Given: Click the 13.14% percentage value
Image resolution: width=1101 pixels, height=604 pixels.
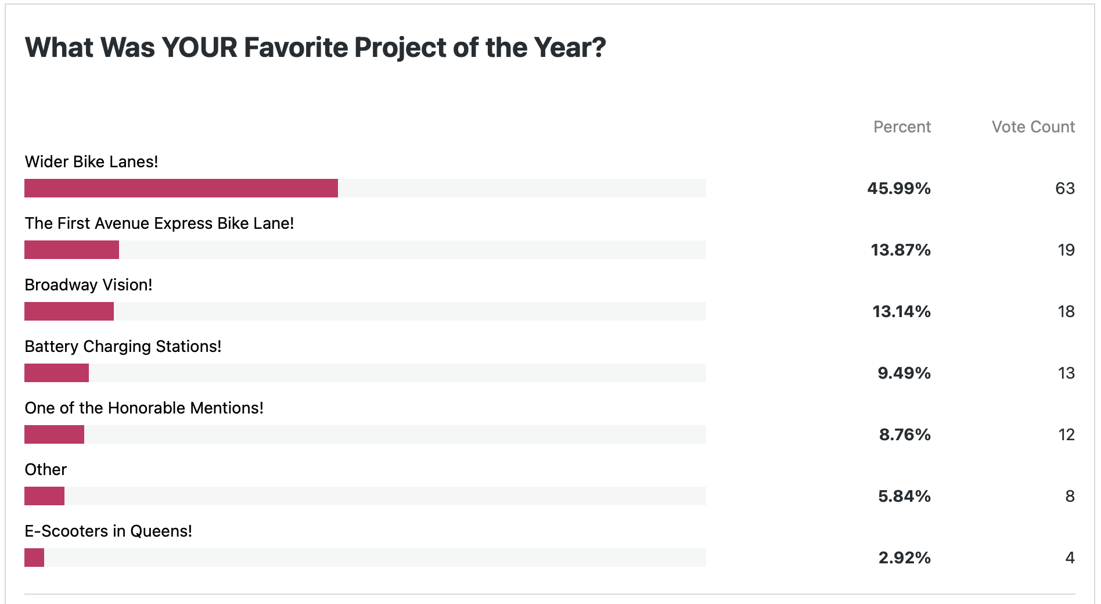Looking at the screenshot, I should click(901, 311).
